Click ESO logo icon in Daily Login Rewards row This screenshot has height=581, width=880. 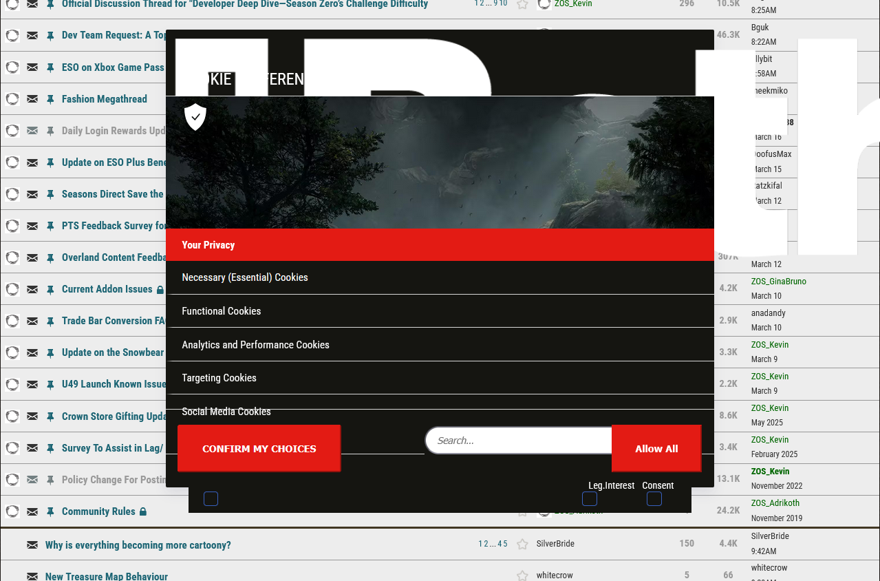click(x=12, y=130)
